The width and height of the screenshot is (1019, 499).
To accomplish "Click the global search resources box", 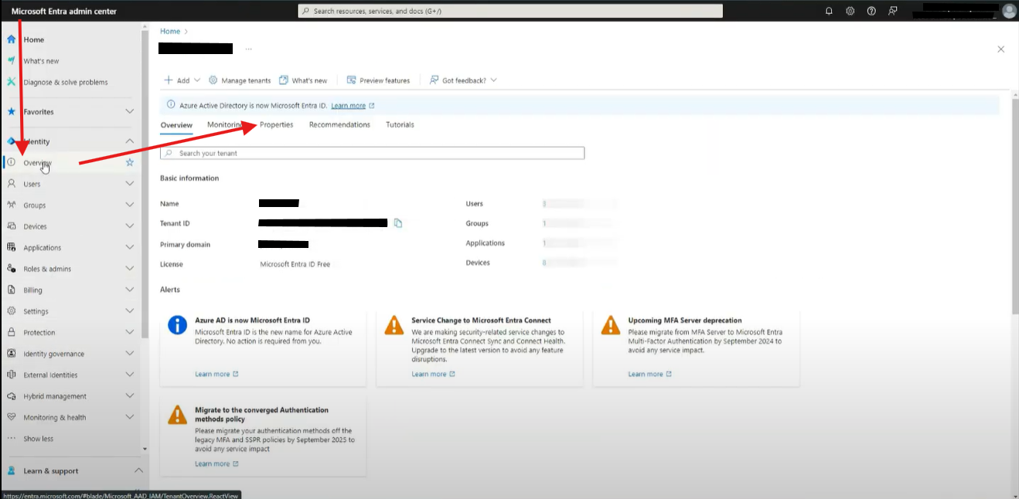I will (x=510, y=11).
